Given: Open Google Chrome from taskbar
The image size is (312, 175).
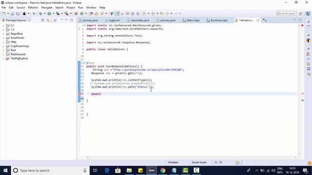Looking at the screenshot, I should pos(163,171).
